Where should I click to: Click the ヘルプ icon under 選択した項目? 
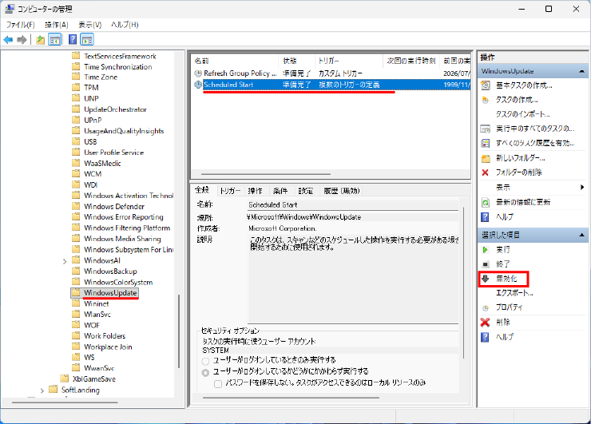click(x=485, y=337)
